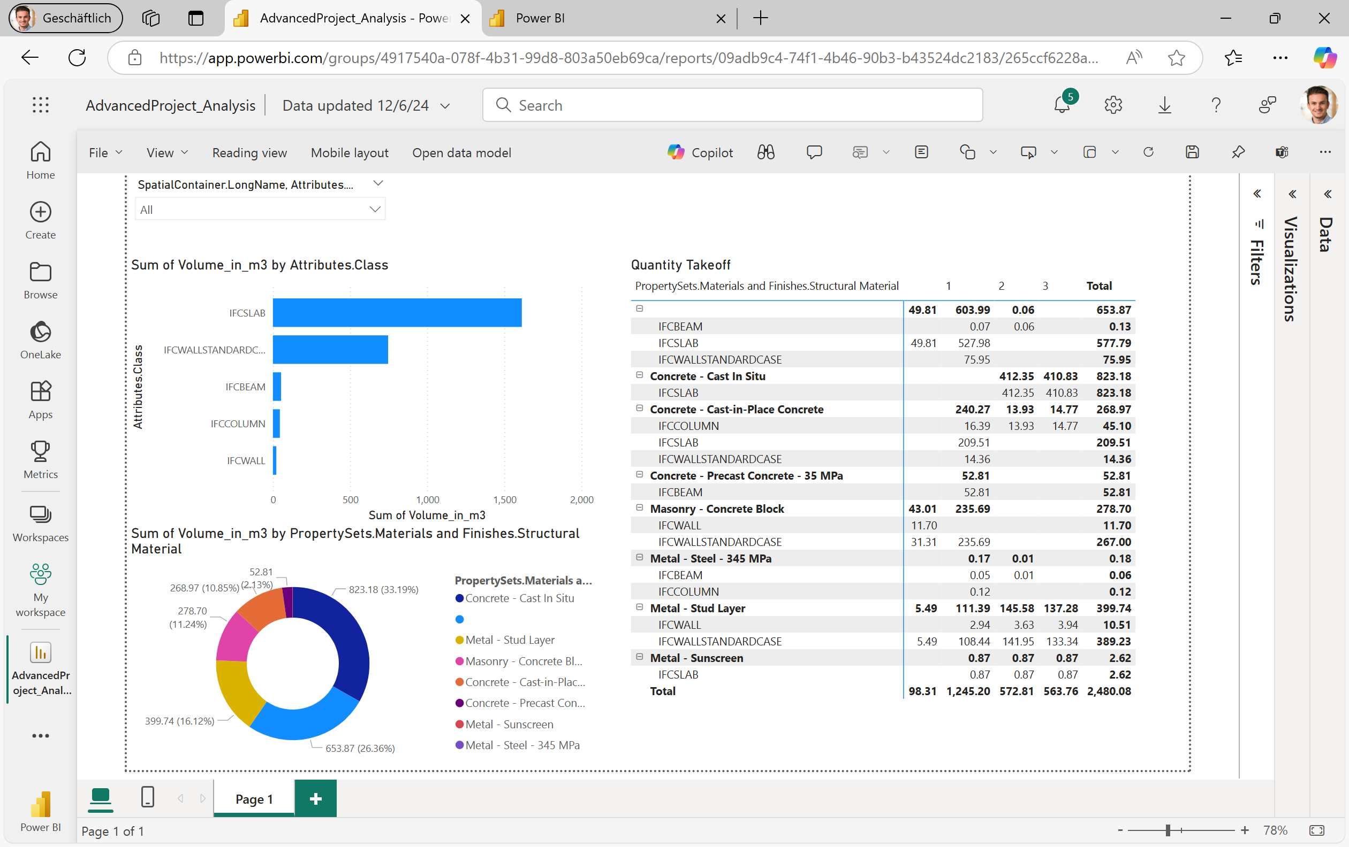The width and height of the screenshot is (1349, 847).
Task: Click Open data model
Action: 461,153
